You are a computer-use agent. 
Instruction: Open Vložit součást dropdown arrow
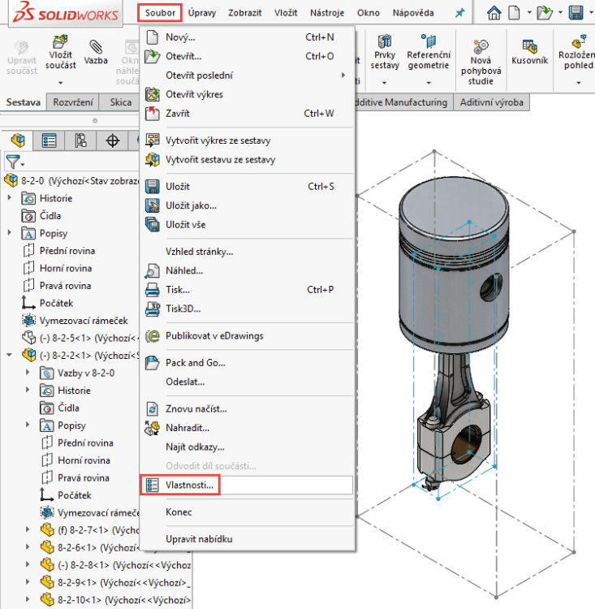tap(61, 82)
